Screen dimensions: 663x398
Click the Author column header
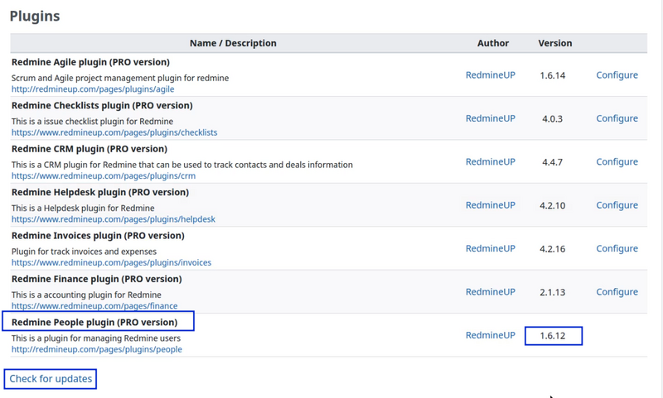point(493,43)
